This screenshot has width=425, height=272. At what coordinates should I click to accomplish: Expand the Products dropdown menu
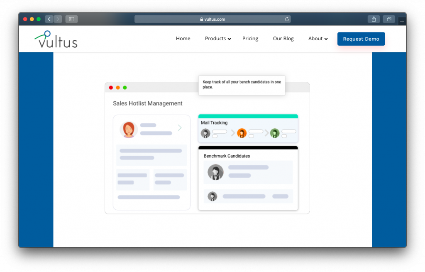pyautogui.click(x=218, y=39)
